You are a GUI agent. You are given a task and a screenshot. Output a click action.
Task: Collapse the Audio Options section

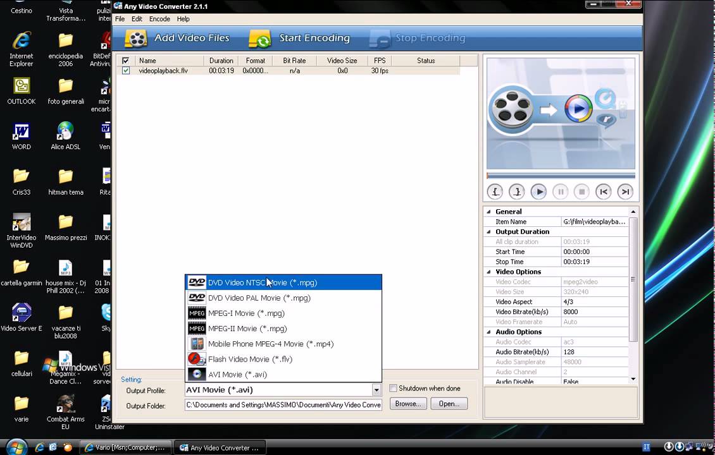pyautogui.click(x=489, y=332)
